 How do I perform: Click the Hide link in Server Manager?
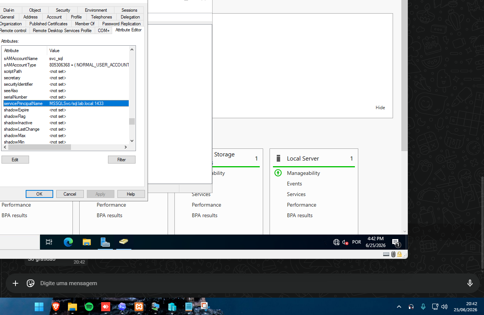(x=380, y=108)
